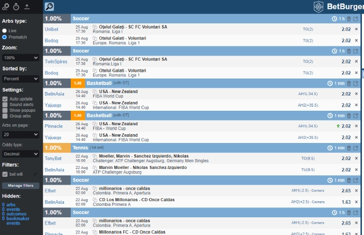Click trash icon on Efbet/BetinAsia Soccer arb header

[x=349, y=180]
